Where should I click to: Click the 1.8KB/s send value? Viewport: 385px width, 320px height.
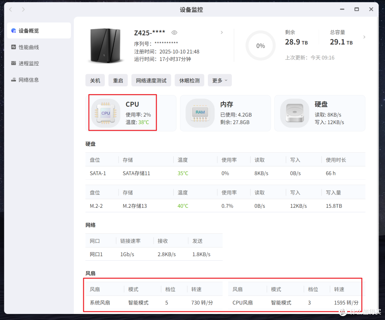click(201, 254)
